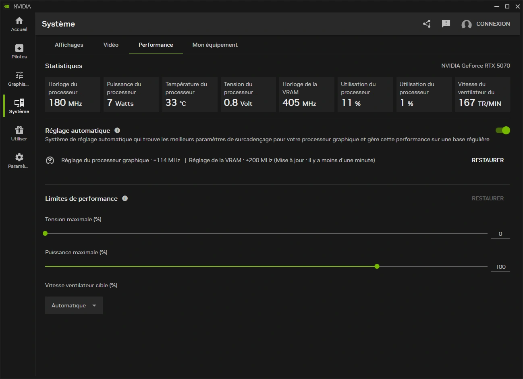
Task: Click the share icon in header
Action: 427,24
